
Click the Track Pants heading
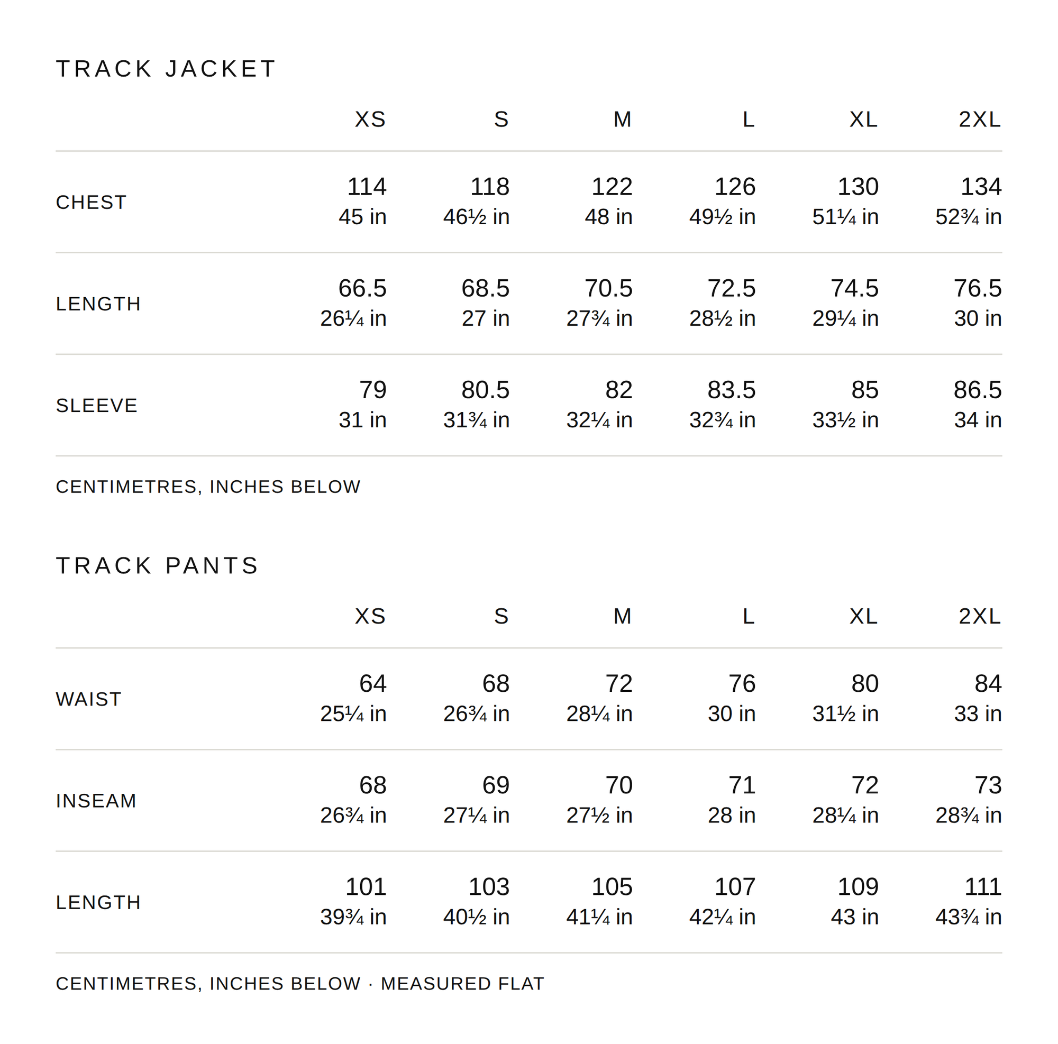tap(157, 565)
